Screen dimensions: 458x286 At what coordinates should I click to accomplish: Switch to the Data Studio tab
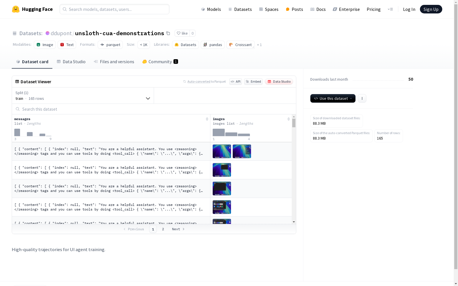(71, 62)
